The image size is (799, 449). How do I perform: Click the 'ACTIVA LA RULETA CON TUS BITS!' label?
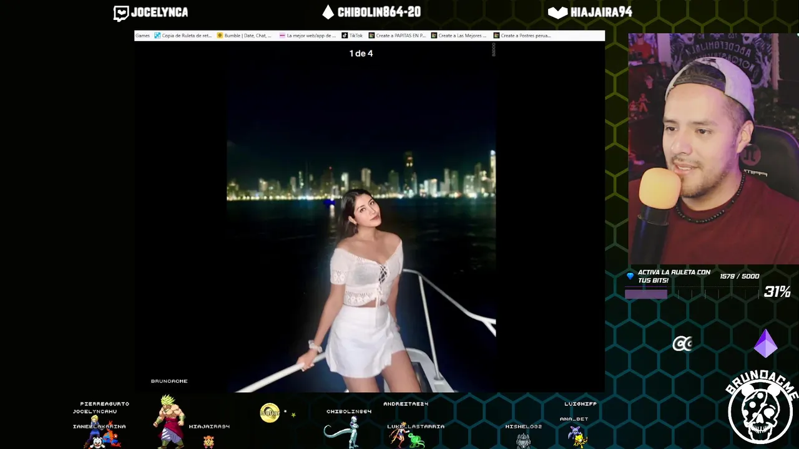[674, 276]
